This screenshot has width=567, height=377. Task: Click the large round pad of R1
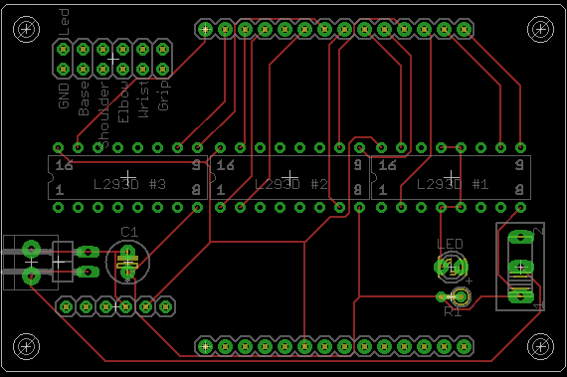[x=461, y=297]
